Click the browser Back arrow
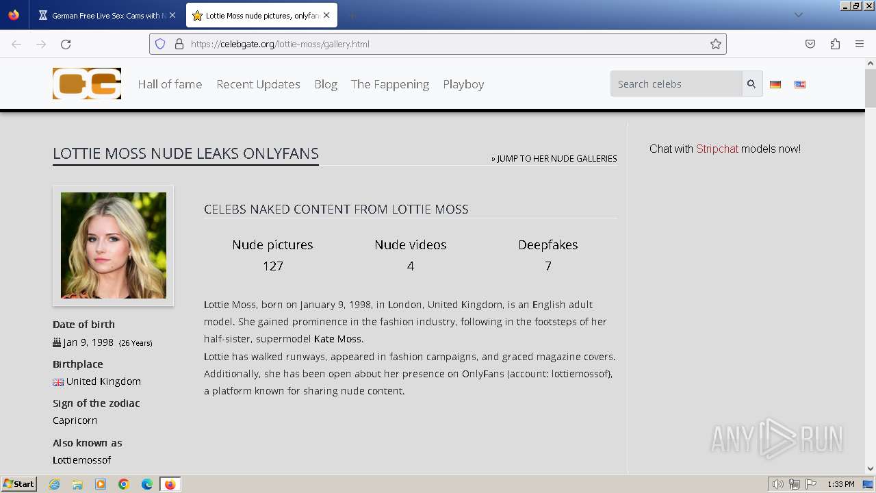 [16, 44]
